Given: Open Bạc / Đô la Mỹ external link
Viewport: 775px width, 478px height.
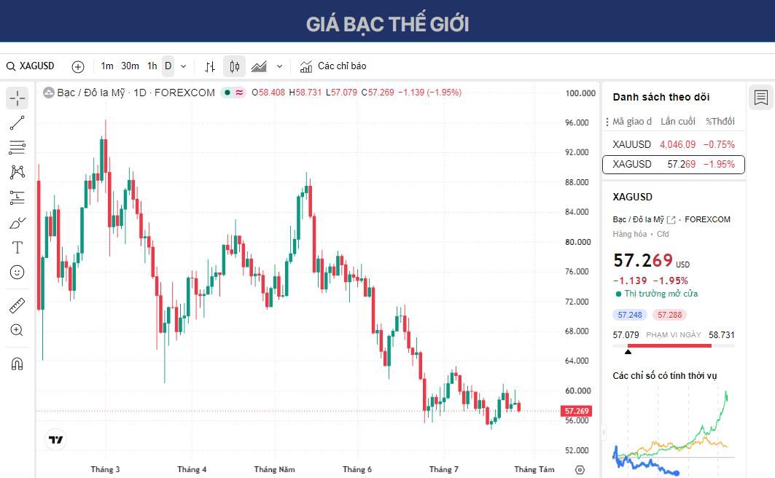Looking at the screenshot, I should 671,220.
